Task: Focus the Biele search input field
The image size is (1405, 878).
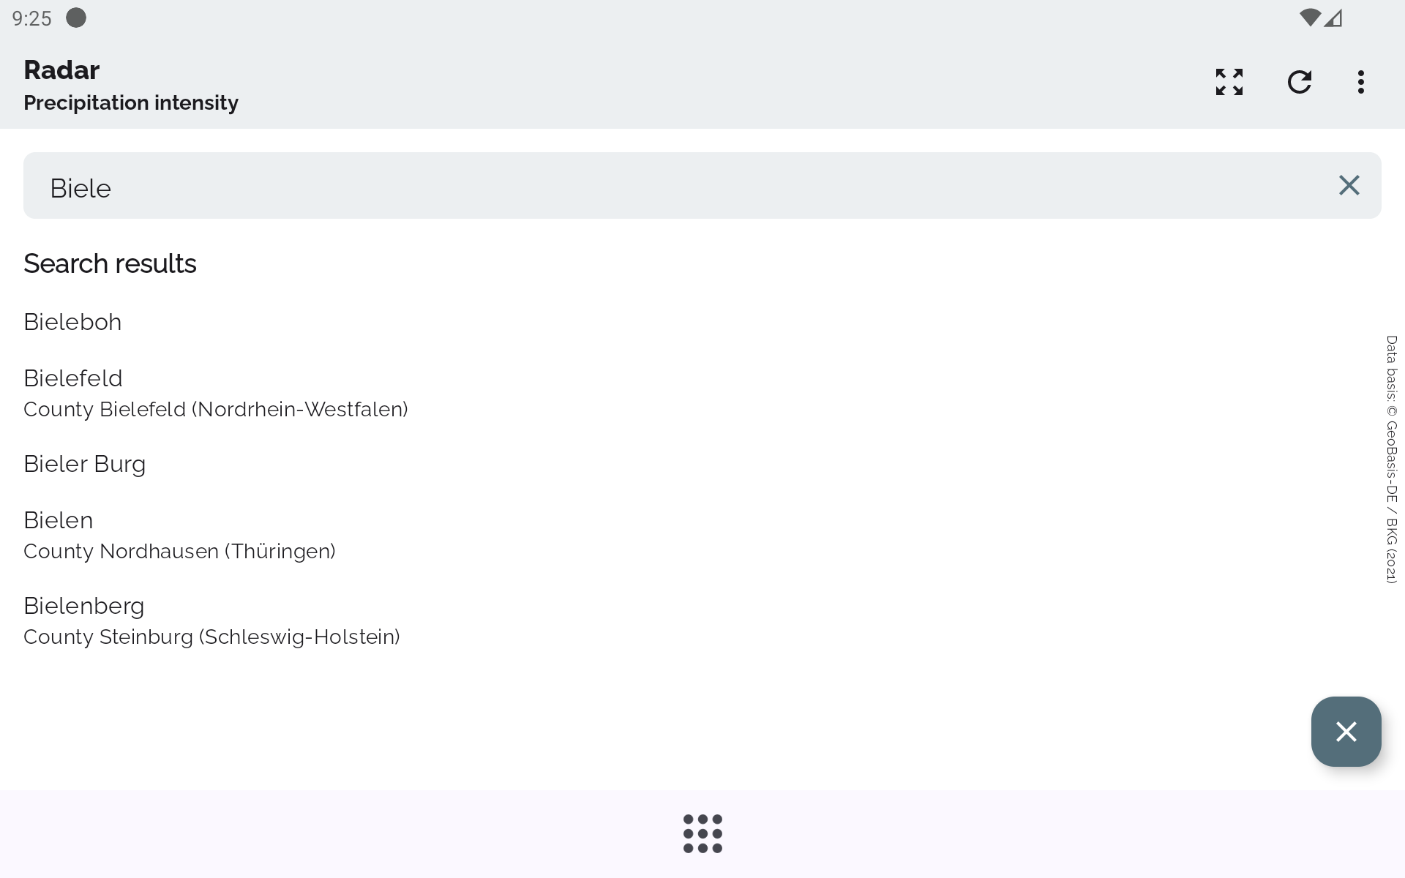Action: (659, 187)
